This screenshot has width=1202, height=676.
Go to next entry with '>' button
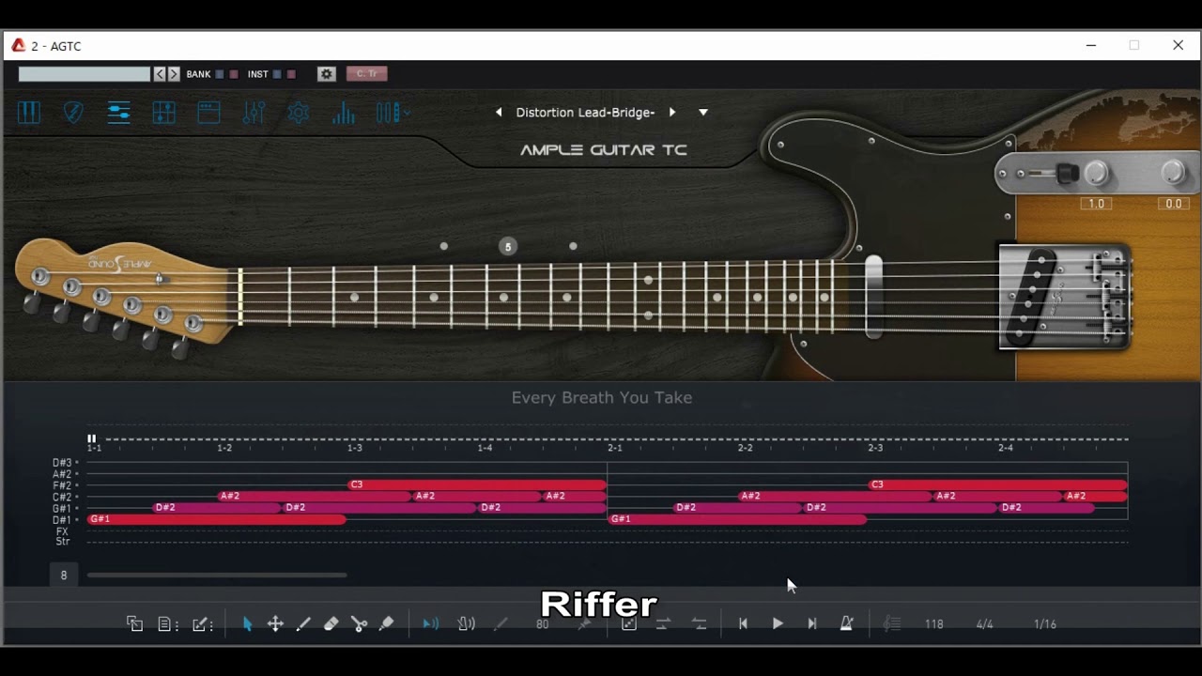click(x=174, y=74)
